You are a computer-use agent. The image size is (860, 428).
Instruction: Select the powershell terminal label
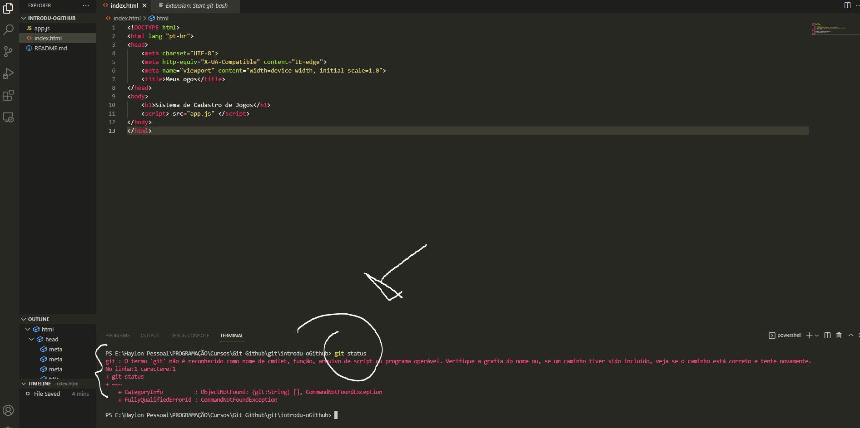click(x=785, y=336)
